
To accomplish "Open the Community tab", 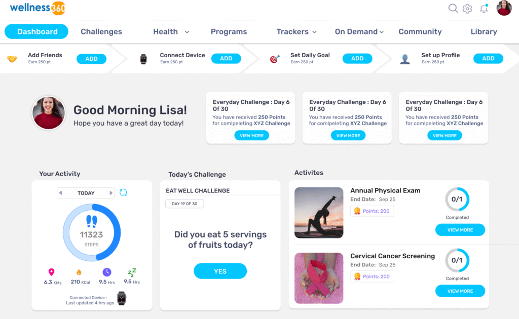I will (x=420, y=32).
